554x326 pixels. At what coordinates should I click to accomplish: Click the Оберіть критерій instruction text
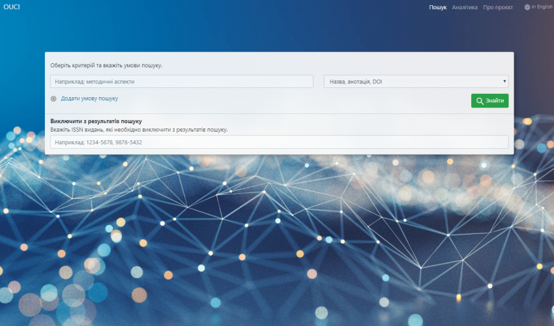coord(106,65)
